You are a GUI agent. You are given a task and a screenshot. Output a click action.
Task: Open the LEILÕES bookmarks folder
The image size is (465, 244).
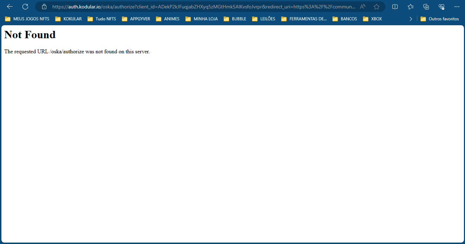click(x=264, y=19)
